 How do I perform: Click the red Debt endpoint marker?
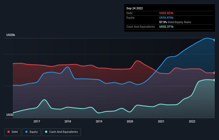[214, 73]
